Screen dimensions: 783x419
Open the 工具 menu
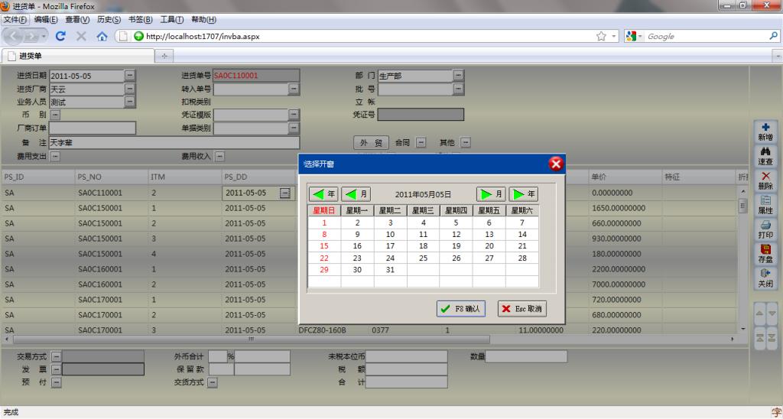point(172,19)
